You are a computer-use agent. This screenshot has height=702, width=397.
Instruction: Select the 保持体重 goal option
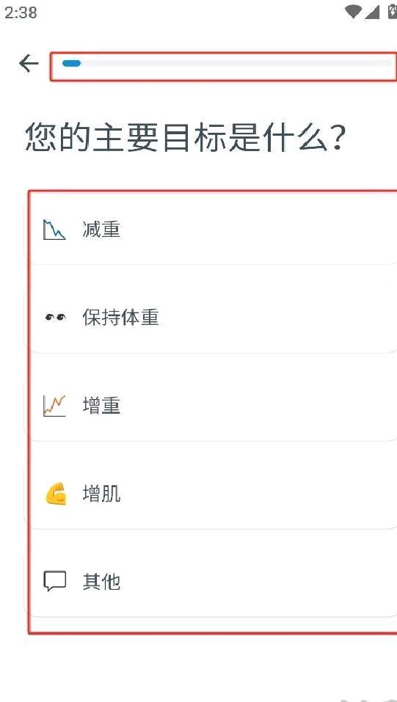(211, 318)
